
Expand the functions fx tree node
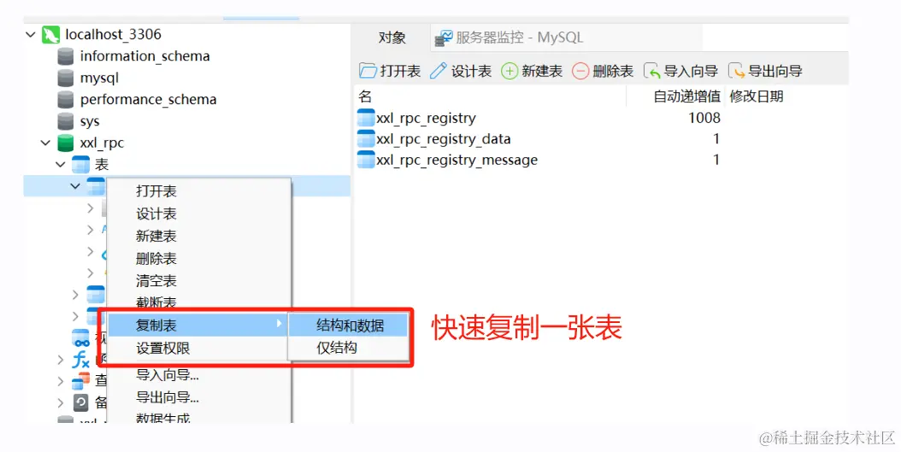click(x=61, y=360)
